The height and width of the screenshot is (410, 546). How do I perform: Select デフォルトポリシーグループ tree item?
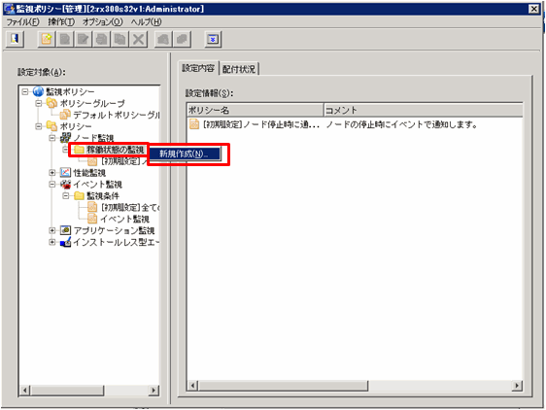point(116,115)
